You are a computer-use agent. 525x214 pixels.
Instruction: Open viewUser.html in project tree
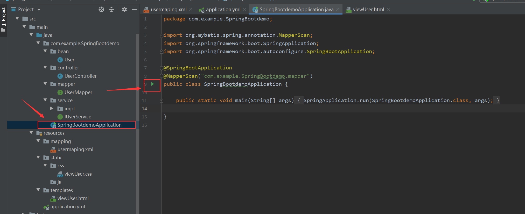[x=73, y=198]
